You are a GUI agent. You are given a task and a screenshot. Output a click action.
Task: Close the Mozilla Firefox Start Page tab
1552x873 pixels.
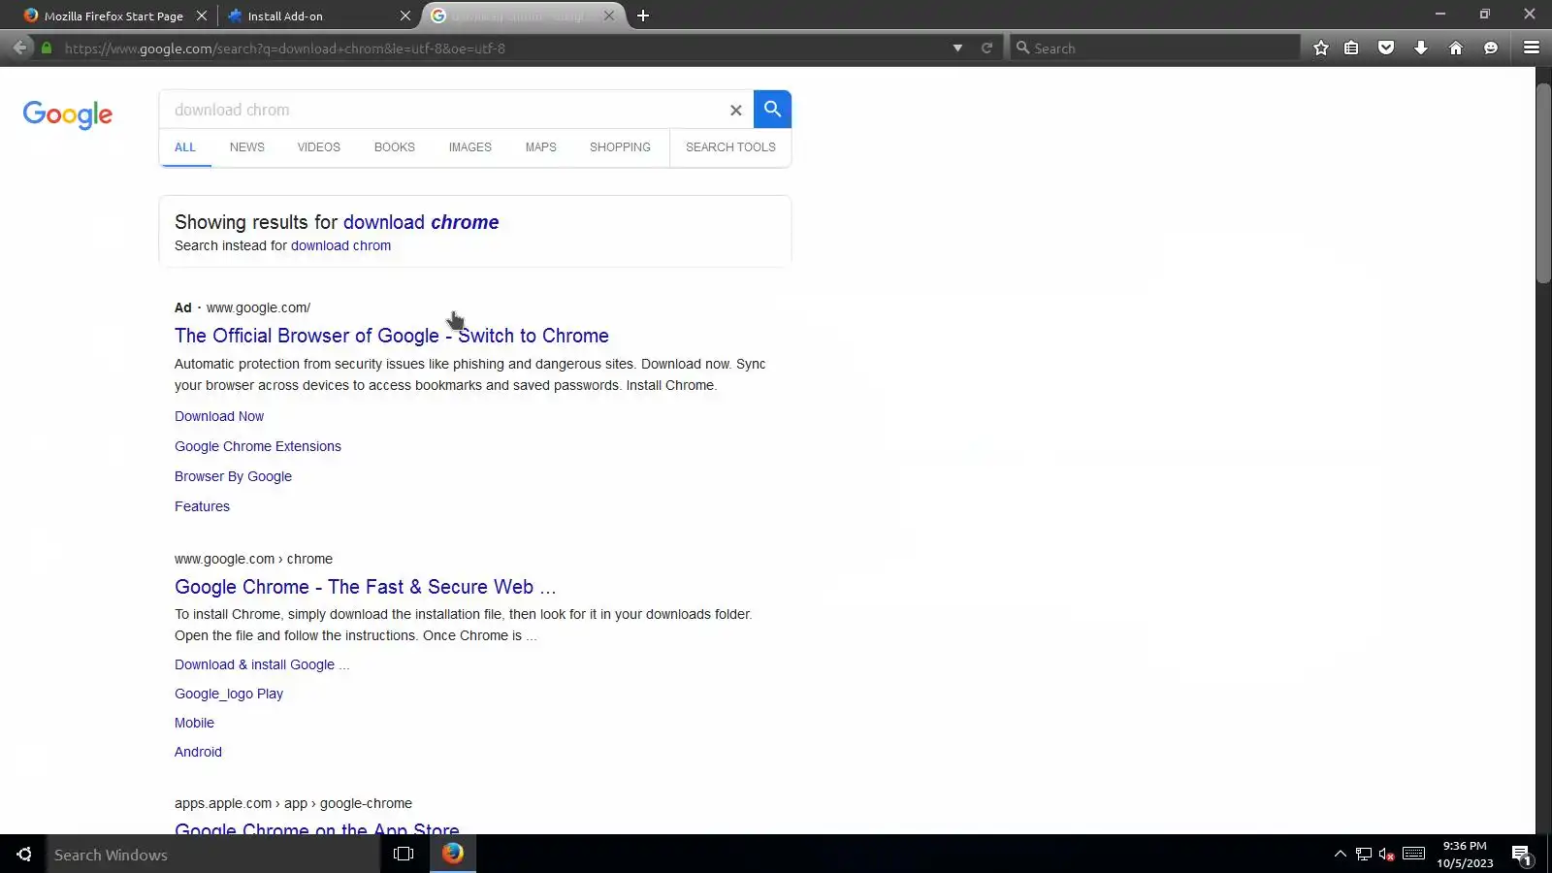(x=202, y=16)
